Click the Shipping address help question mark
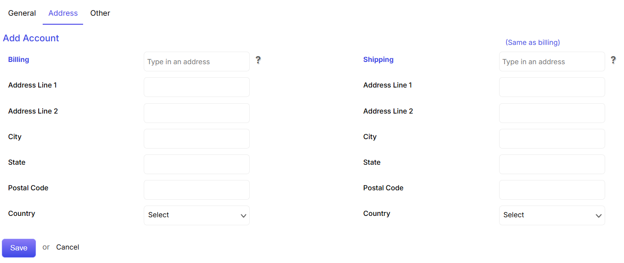Viewport: 624px width, 263px height. 613,60
